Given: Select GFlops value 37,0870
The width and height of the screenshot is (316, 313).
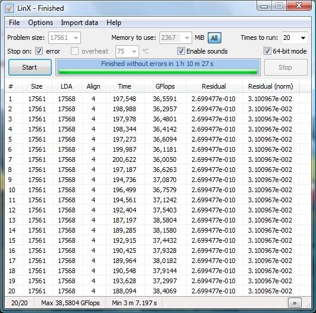Looking at the screenshot, I should pyautogui.click(x=165, y=180).
